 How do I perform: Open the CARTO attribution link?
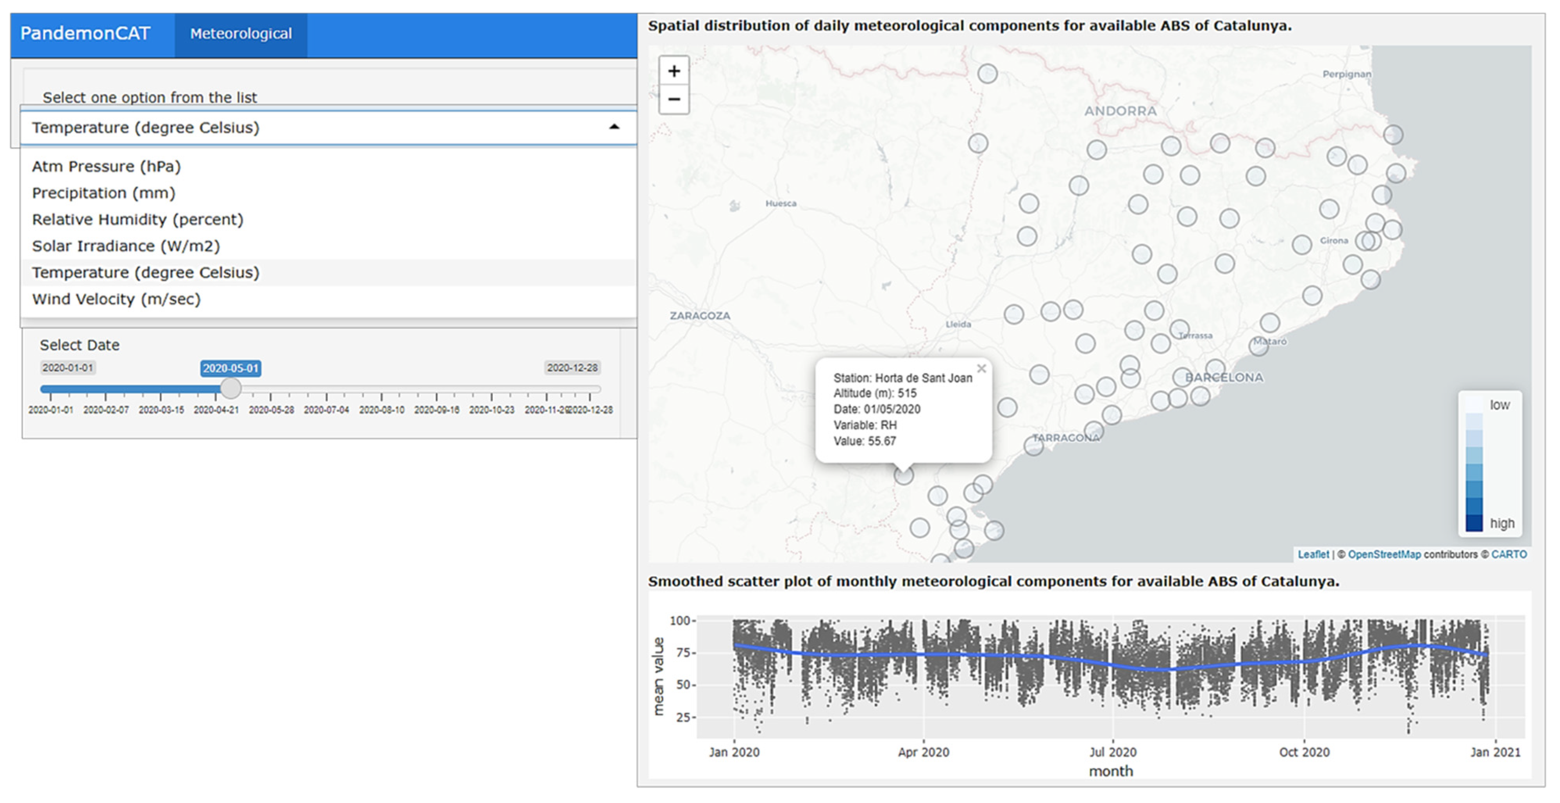(1508, 554)
